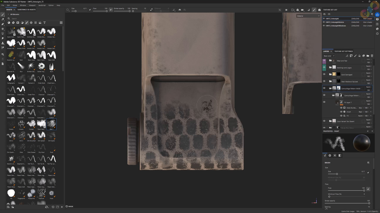
Task: Open the Material viewport mode dropdown
Action: [308, 16]
